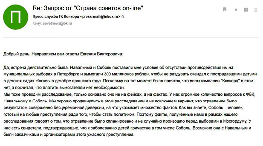The height and width of the screenshot is (146, 263).
Task: Click the magnifier icon beside the sender address
Action: point(123,16)
